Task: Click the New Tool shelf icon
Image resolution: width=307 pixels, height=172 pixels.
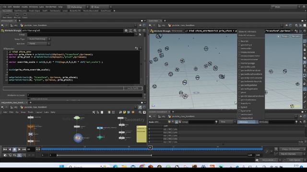Action: (x=17, y=15)
